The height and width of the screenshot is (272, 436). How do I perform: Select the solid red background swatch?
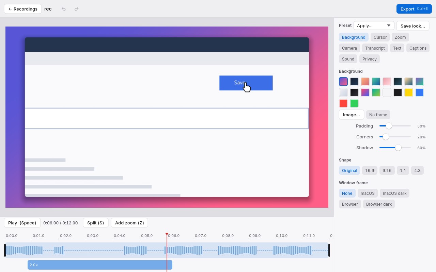pyautogui.click(x=343, y=103)
